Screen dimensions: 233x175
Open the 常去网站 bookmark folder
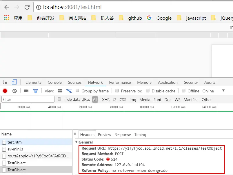pyautogui.click(x=73, y=18)
